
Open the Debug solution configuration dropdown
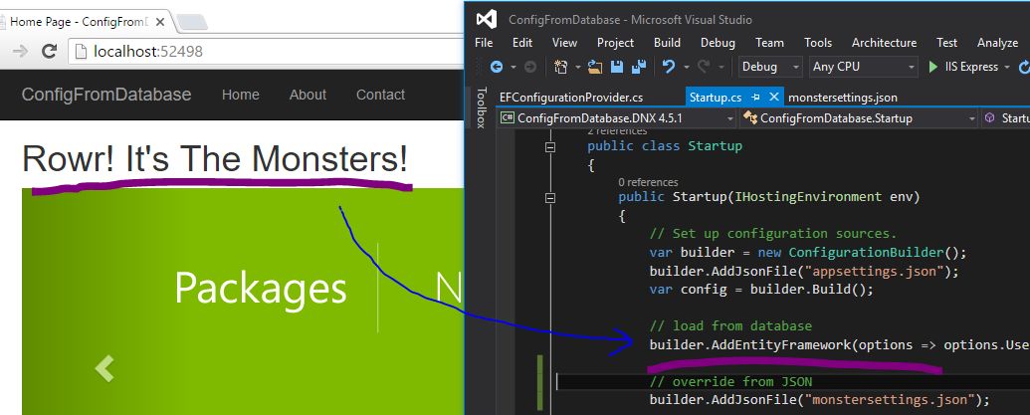click(x=770, y=67)
